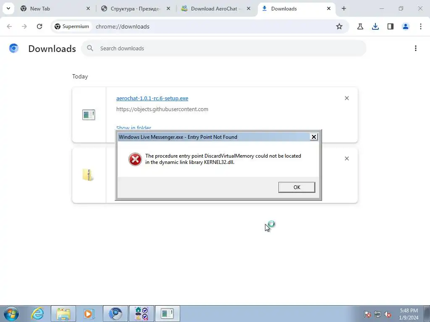Minimize the browser window
This screenshot has height=322, width=430.
pyautogui.click(x=381, y=9)
